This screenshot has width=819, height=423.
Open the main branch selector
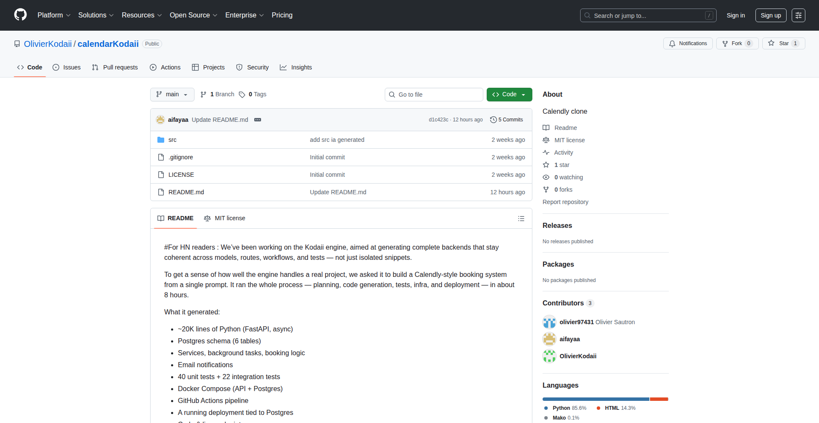point(172,94)
